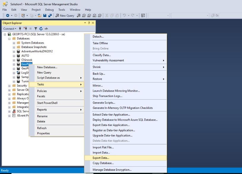Collapse the GEOPITS-PC3 server node
The image size is (242, 174).
(x=5, y=34)
